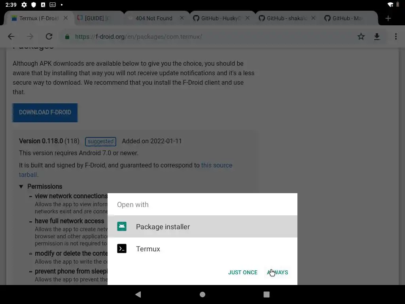Screen dimensions: 405x304
Task: Click the browser forward arrow
Action: 30,36
